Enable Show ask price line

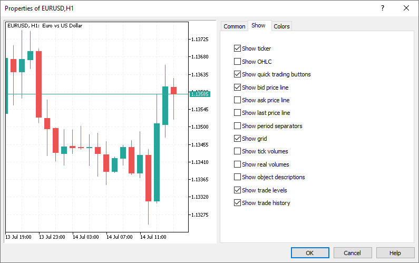click(237, 100)
